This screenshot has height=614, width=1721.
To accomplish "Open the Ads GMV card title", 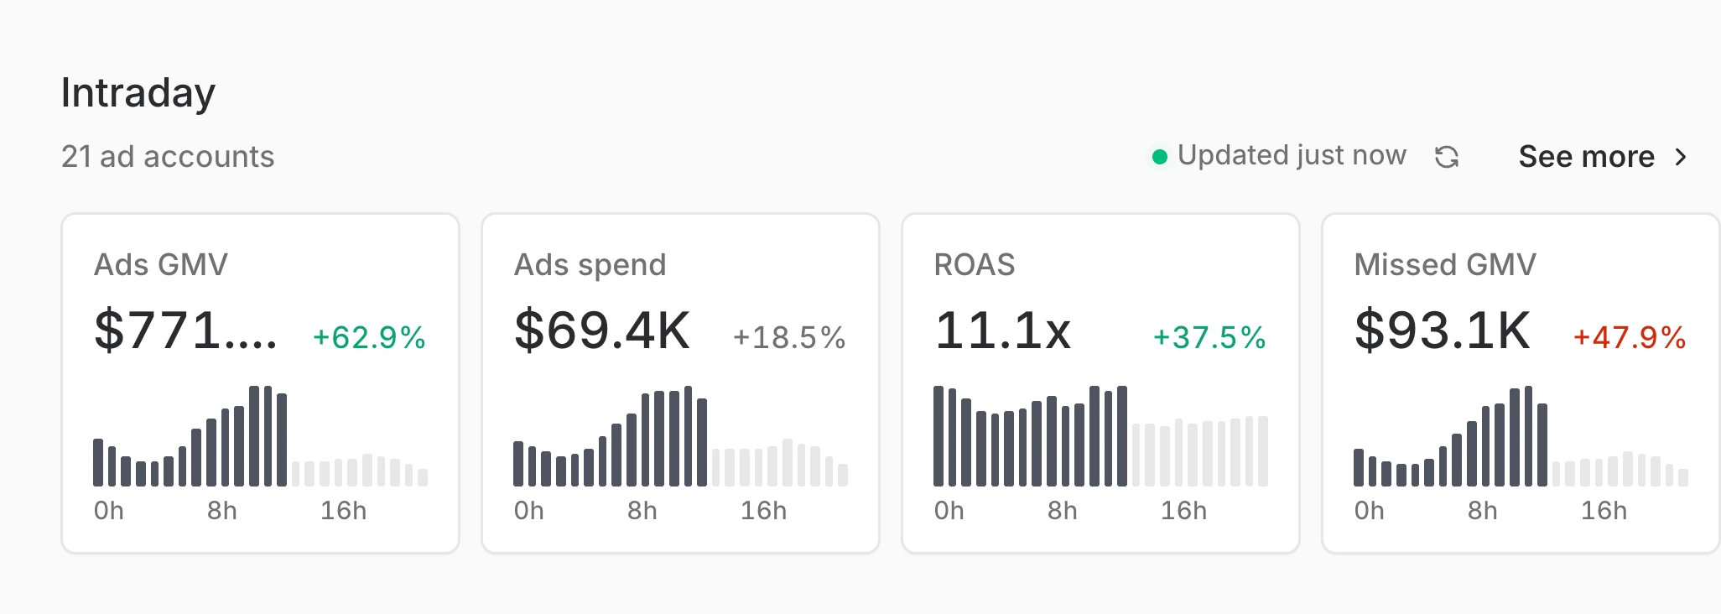I will (x=161, y=265).
